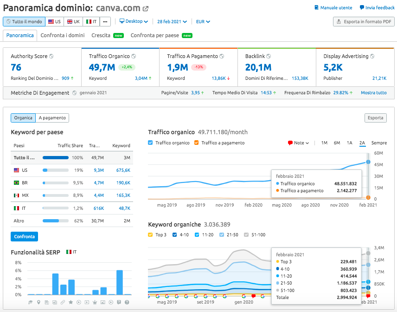
Task: Open the Note dropdown above the traffic chart
Action: (299, 143)
